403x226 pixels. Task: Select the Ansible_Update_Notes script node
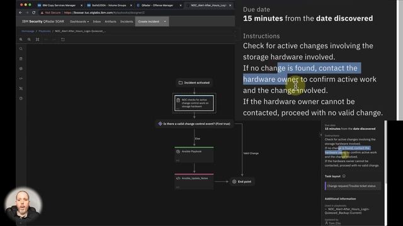point(194,181)
